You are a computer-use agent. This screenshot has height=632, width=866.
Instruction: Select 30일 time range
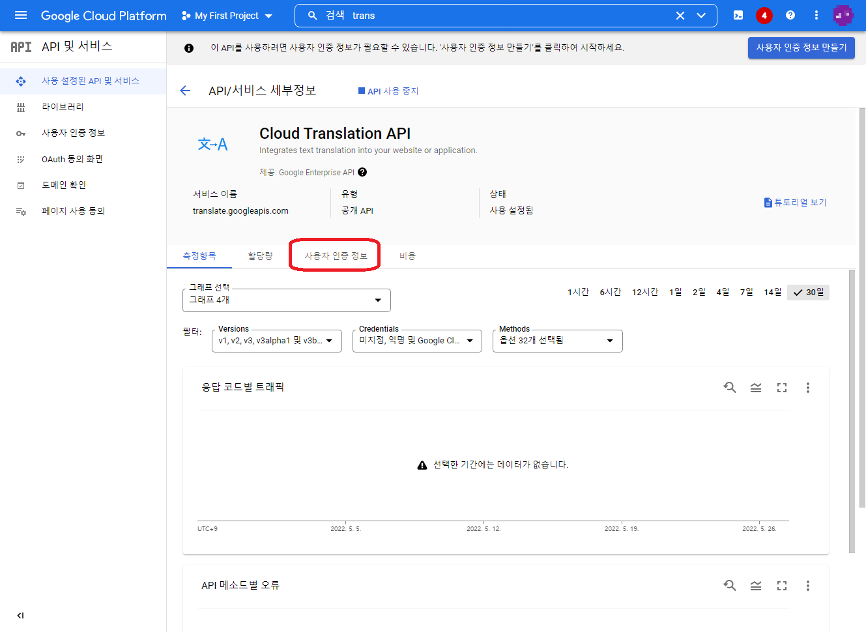[x=808, y=292]
